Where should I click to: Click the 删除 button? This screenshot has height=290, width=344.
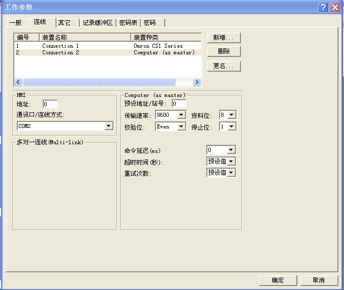(x=224, y=52)
